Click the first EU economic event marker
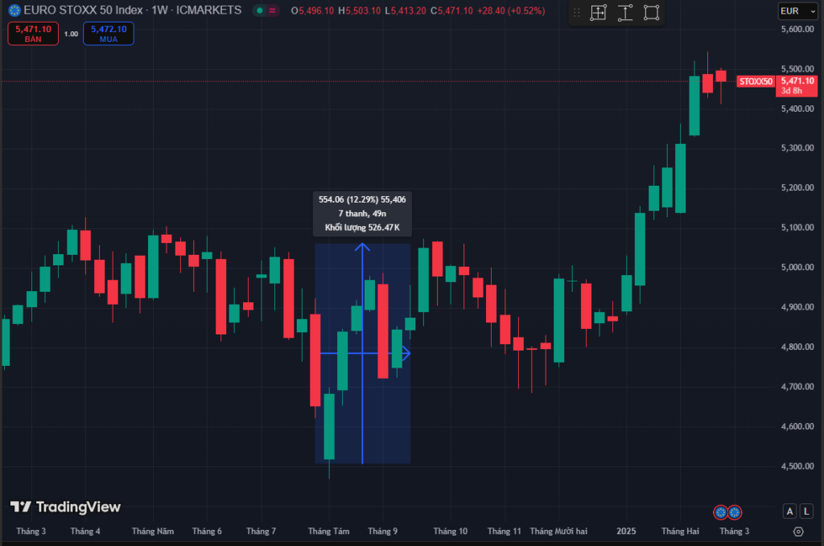This screenshot has height=546, width=824. pos(721,511)
